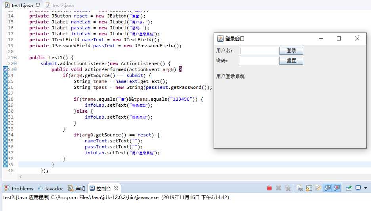
Task: Click the "}else {" text on line 30
Action: click(x=83, y=111)
